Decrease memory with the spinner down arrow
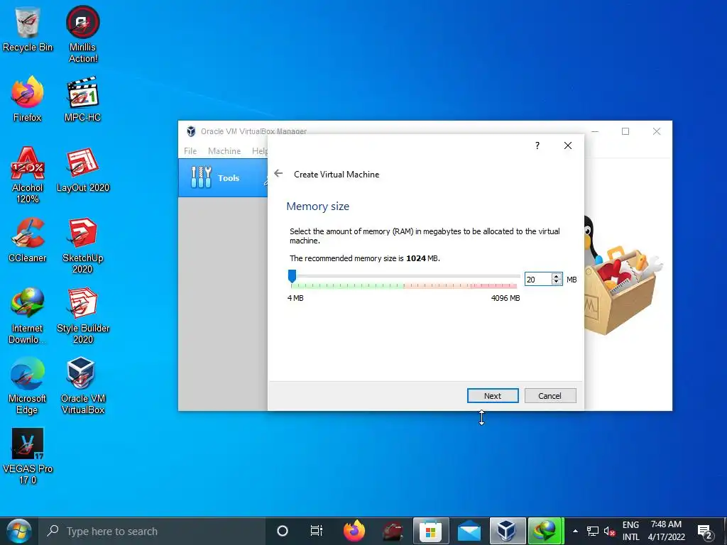Viewport: 727px width, 545px height. coord(557,282)
